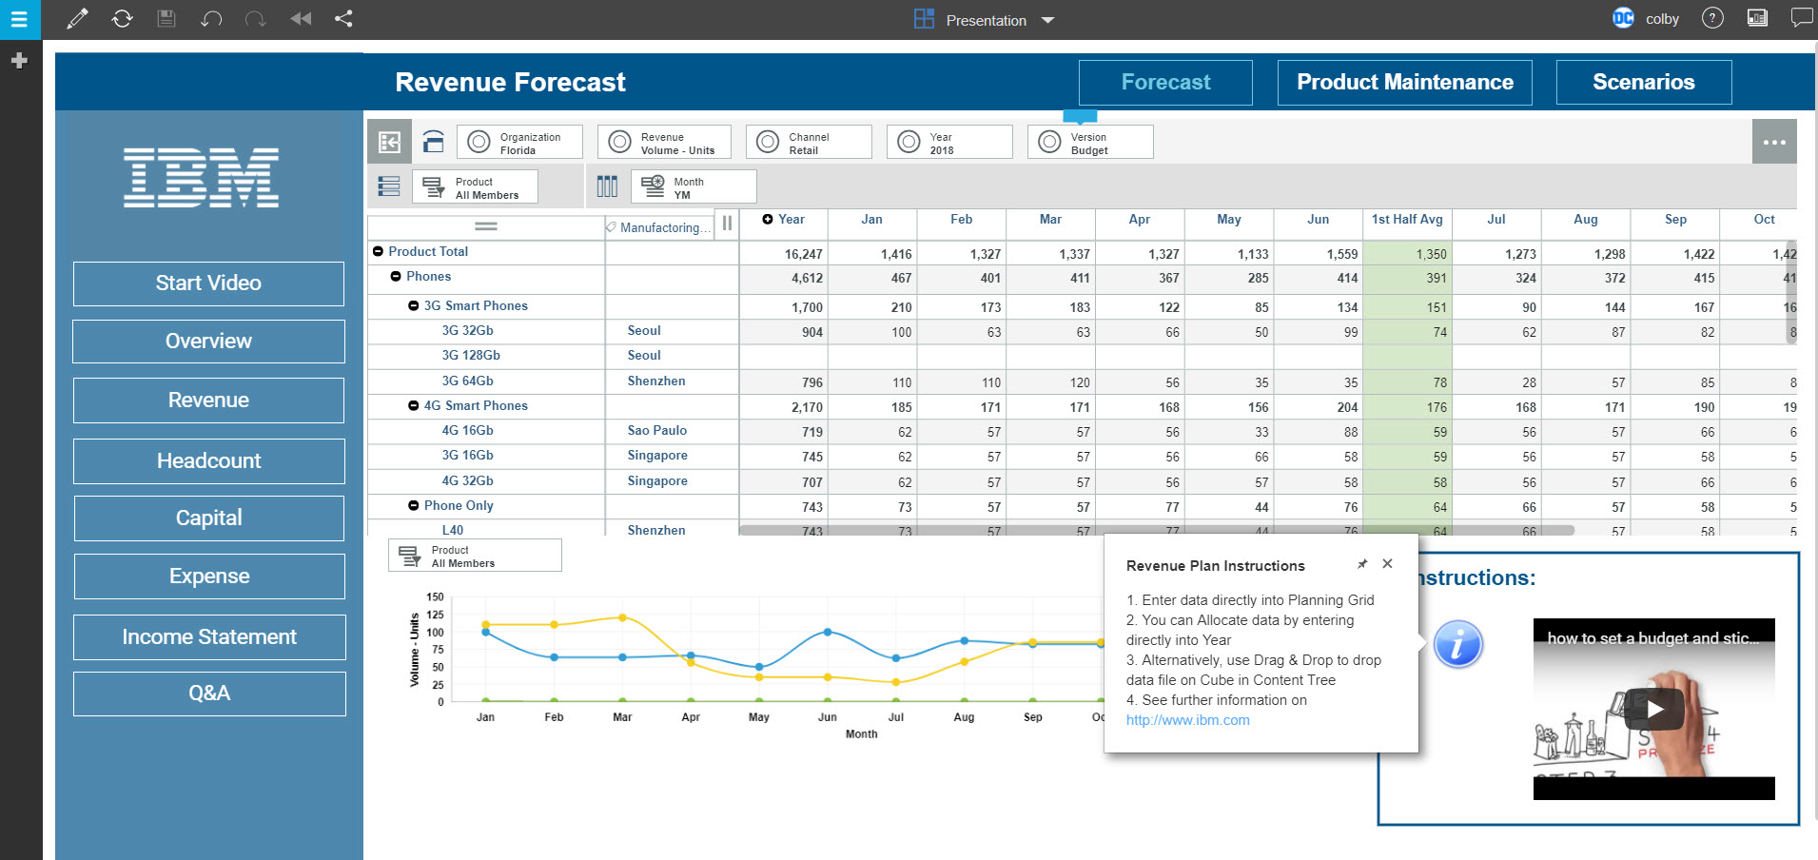Image resolution: width=1818 pixels, height=860 pixels.
Task: Click the undo arrow icon
Action: point(210,18)
